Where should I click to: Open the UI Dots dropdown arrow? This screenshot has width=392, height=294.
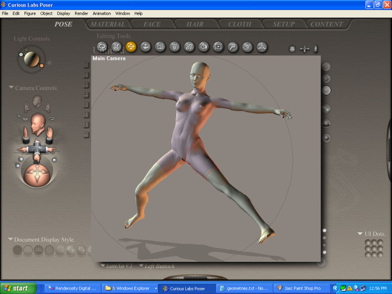coord(360,234)
